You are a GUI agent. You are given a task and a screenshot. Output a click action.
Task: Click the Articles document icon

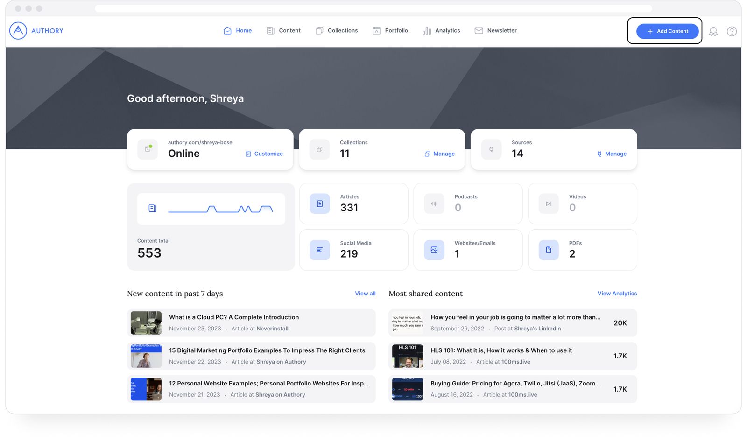point(320,204)
